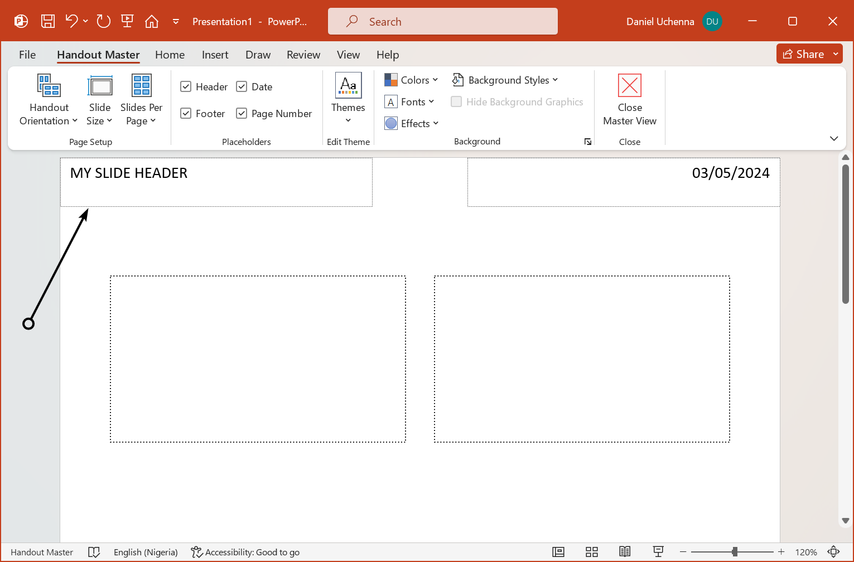Click the Save icon in title bar
The image size is (854, 562).
[x=48, y=21]
